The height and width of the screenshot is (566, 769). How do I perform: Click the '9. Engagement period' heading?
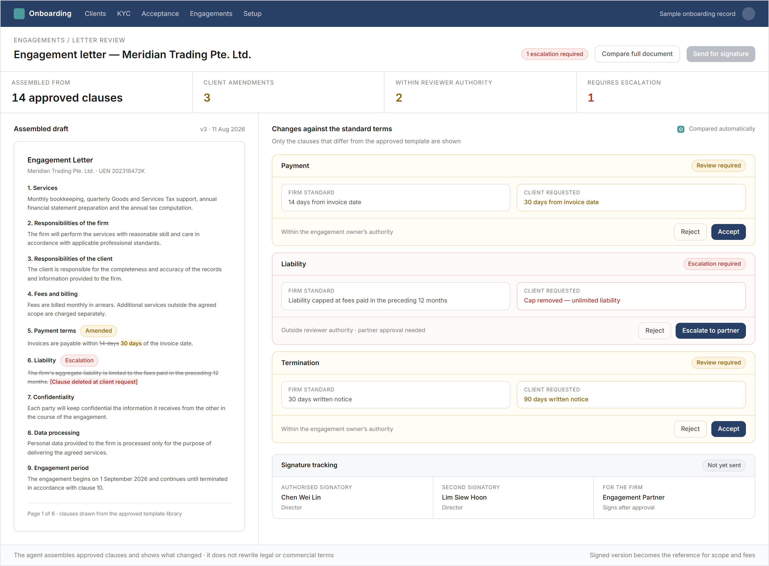[x=58, y=468]
